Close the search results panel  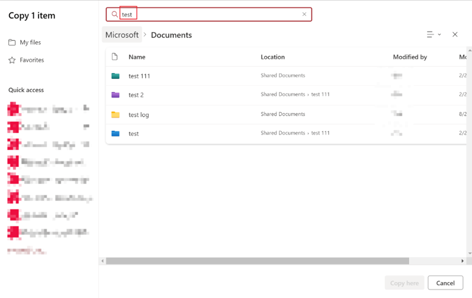tap(455, 34)
